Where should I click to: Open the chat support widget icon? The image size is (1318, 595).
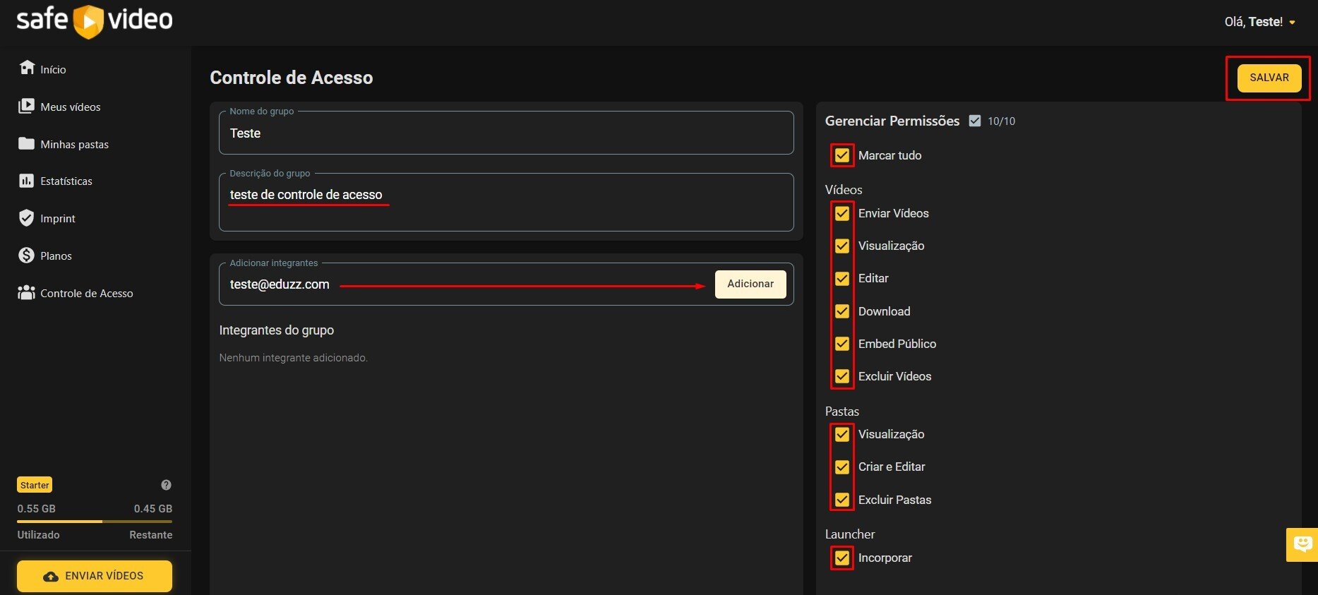(1302, 544)
